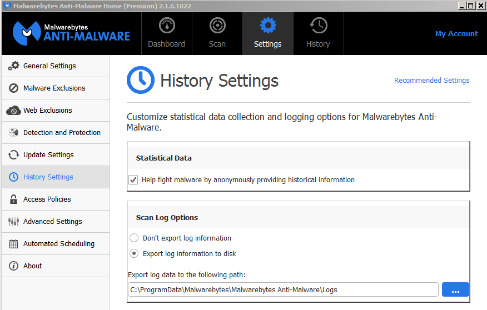487x310 pixels.
Task: Open Access Policies section
Action: 56,199
